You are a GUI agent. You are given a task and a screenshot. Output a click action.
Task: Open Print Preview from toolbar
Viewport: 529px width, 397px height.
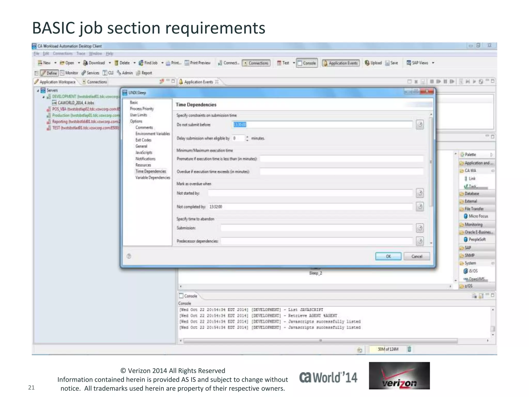click(x=198, y=63)
